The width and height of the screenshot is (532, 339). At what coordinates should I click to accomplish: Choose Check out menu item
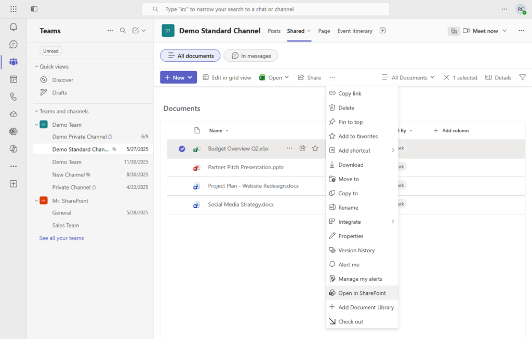tap(362, 321)
